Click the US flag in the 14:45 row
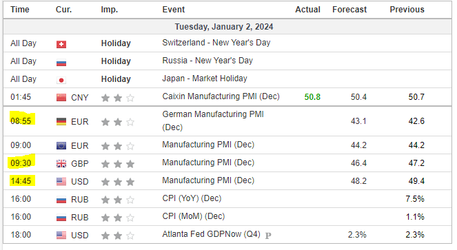The width and height of the screenshot is (457, 250). (61, 182)
